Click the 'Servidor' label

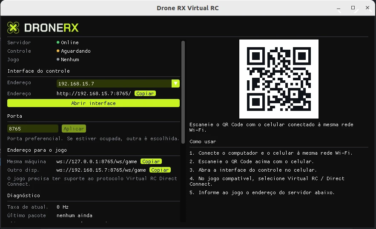(19, 42)
